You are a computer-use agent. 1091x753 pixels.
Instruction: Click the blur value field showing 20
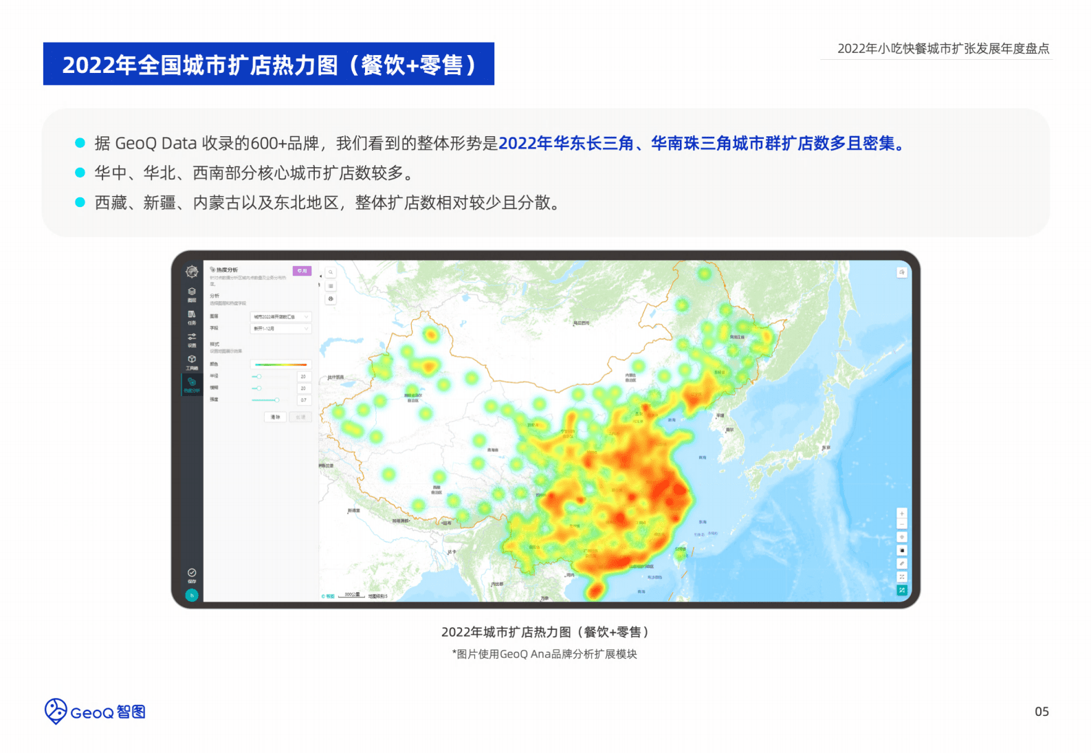tap(304, 389)
